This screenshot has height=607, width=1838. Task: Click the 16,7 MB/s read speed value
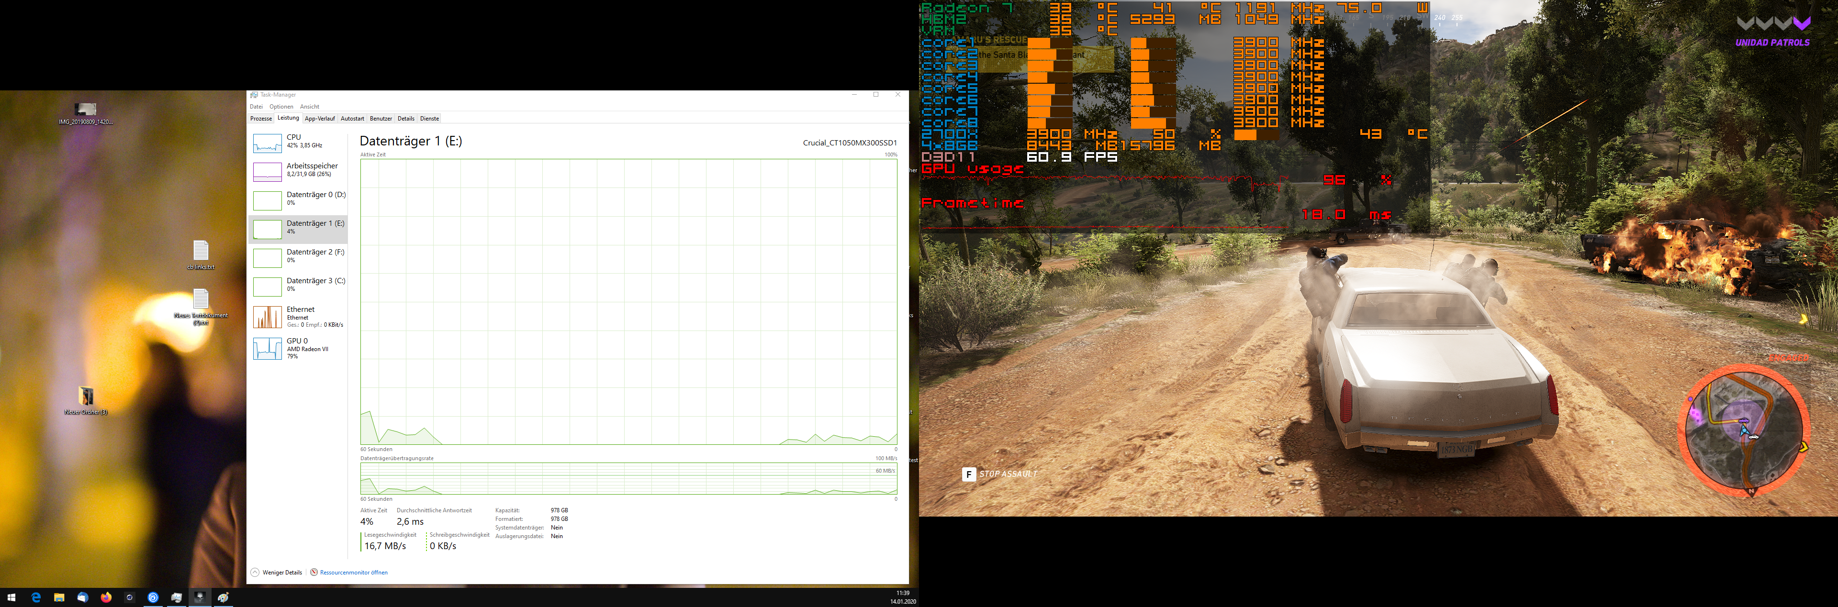[385, 546]
